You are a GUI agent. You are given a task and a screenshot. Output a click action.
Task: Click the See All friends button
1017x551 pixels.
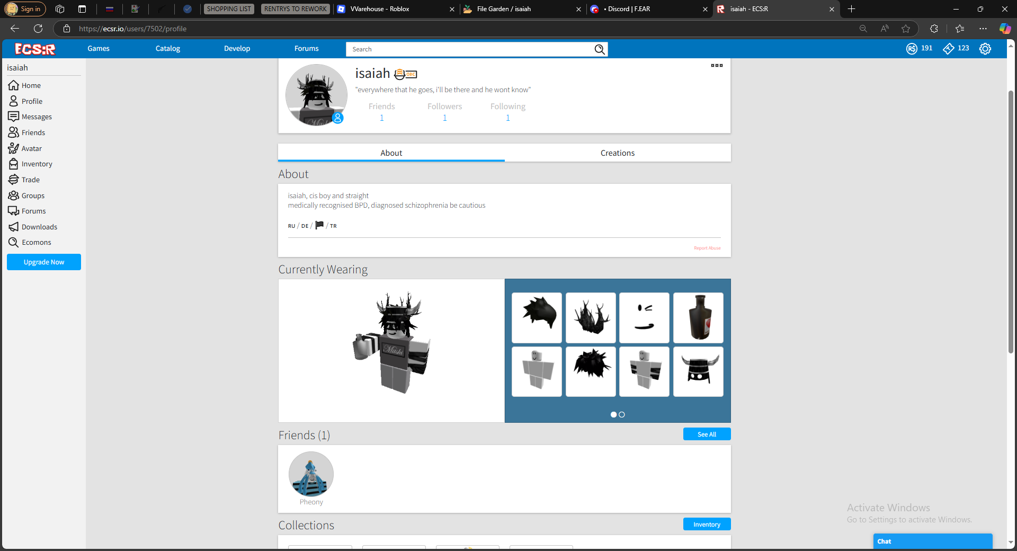[x=707, y=434]
